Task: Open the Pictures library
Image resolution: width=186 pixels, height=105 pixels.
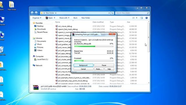Action: pos(40,47)
